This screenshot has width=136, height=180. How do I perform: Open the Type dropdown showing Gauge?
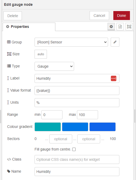tap(54, 66)
